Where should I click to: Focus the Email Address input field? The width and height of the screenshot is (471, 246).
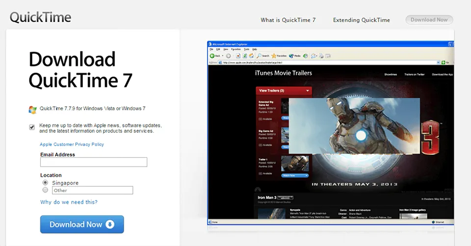[94, 162]
